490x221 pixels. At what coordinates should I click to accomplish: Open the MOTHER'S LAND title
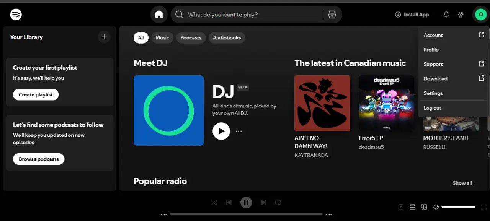(446, 138)
